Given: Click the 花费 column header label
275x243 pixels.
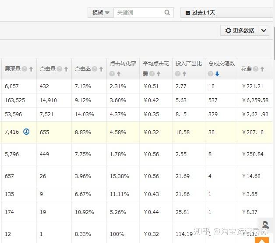Looking at the screenshot, I should point(247,69).
